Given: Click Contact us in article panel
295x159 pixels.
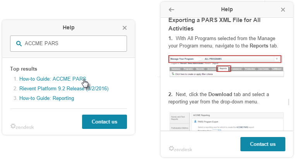Looking at the screenshot, I should (x=262, y=144).
